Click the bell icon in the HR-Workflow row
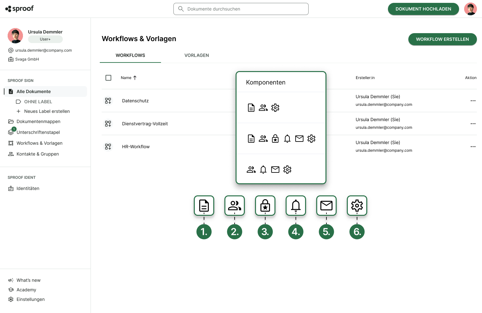The width and height of the screenshot is (482, 313). [263, 170]
